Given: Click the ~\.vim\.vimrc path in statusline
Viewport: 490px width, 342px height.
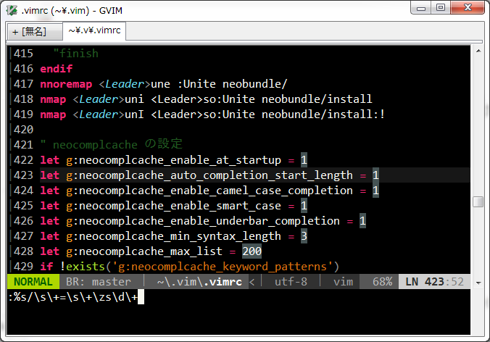Looking at the screenshot, I should click(x=199, y=282).
